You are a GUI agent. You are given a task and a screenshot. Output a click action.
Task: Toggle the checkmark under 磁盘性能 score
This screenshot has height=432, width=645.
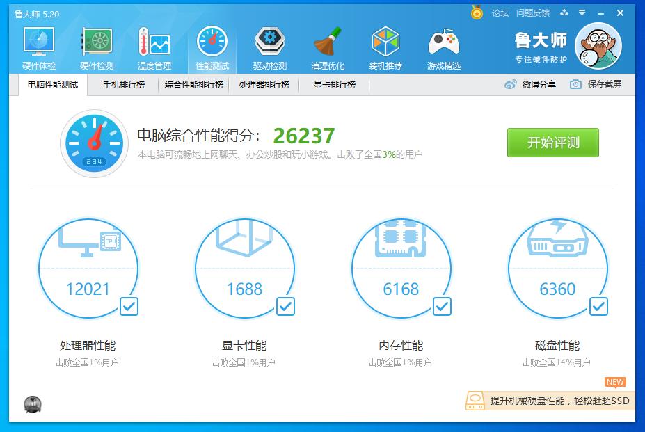click(x=597, y=306)
